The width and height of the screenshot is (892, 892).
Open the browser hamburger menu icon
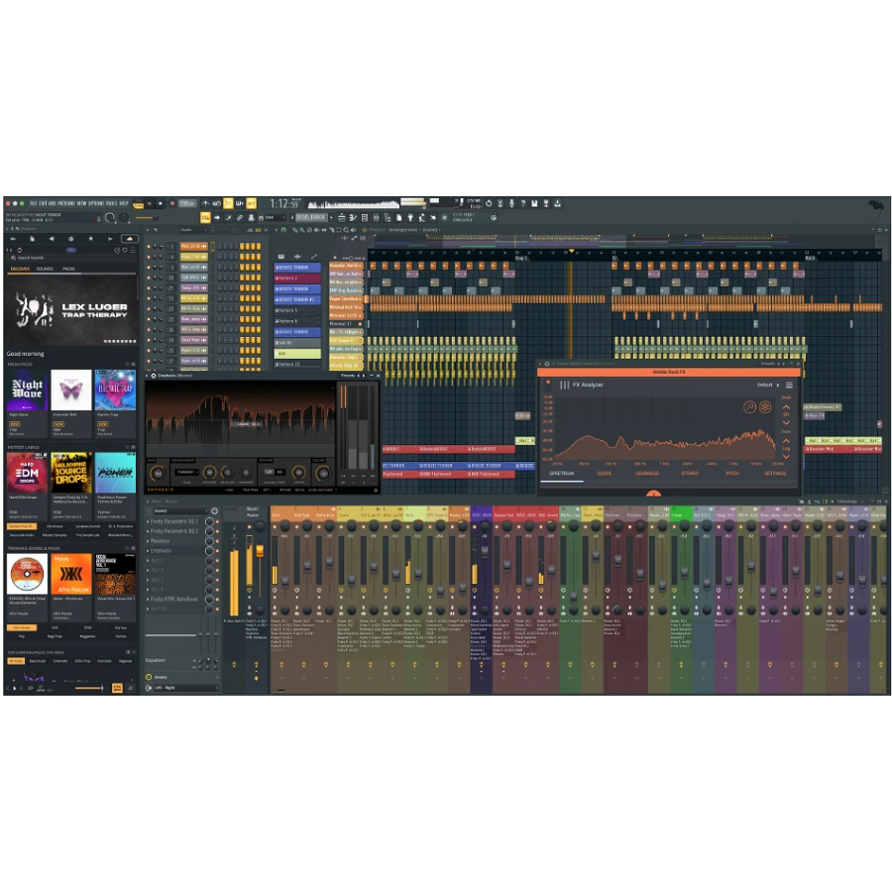tap(133, 250)
